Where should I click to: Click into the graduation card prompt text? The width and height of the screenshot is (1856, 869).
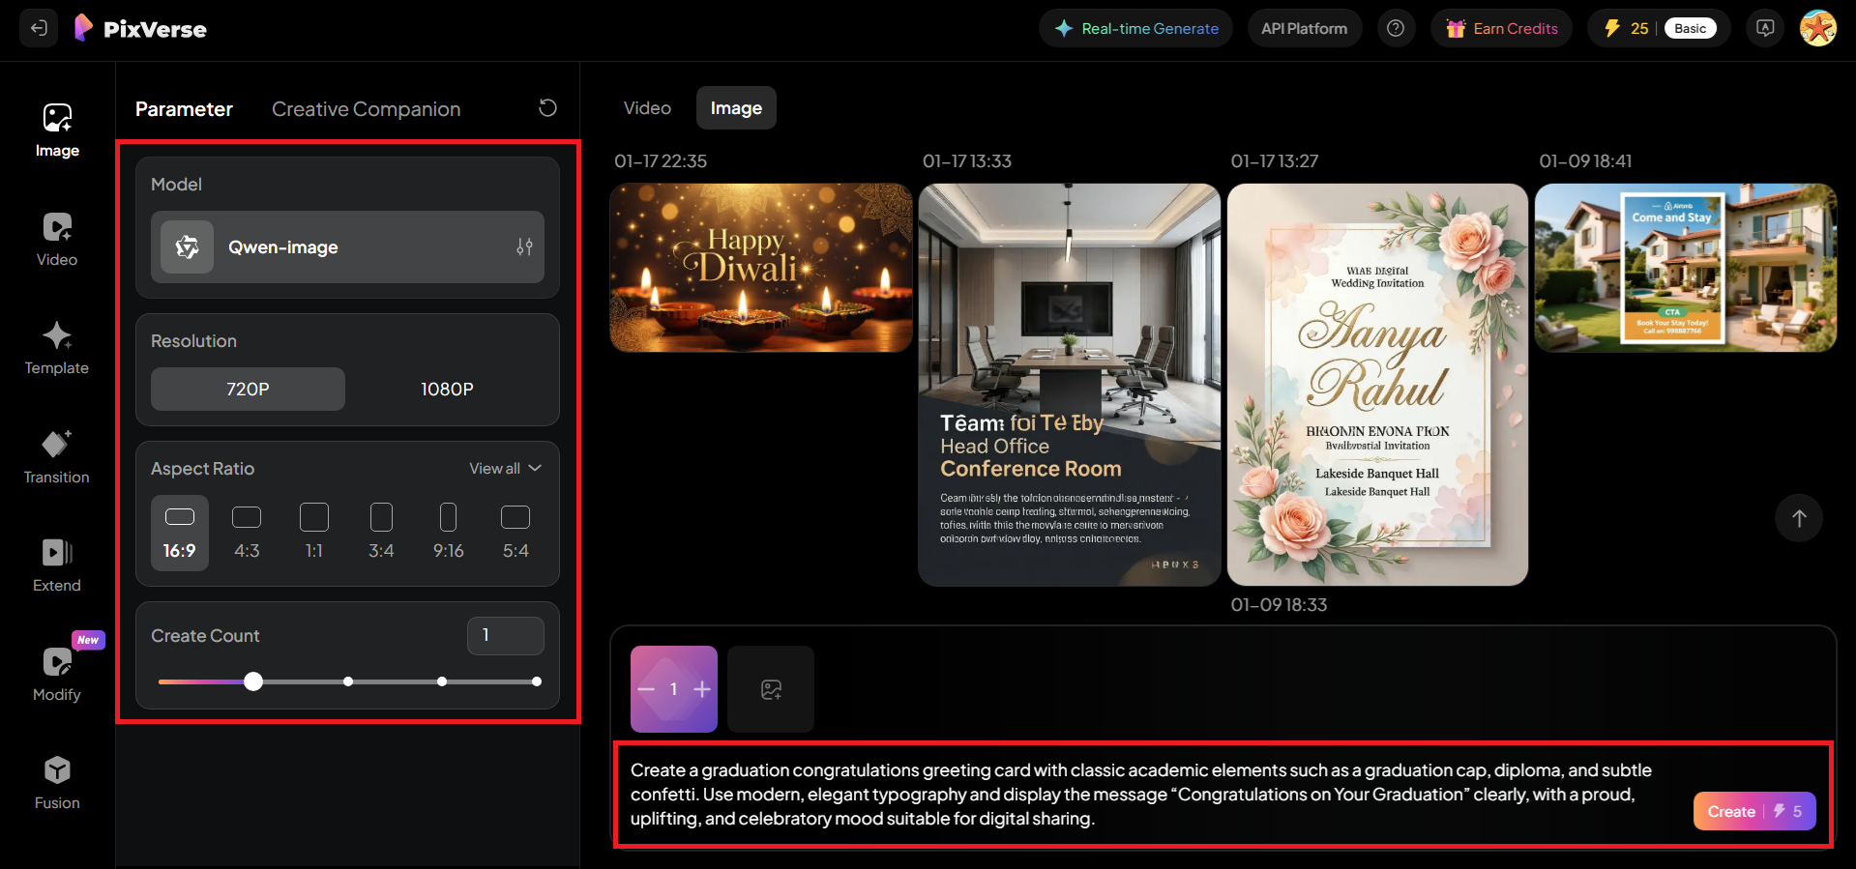[1141, 795]
